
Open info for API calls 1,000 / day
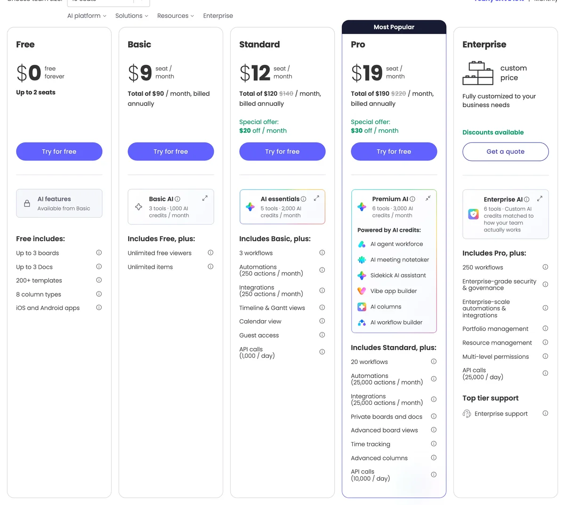pos(322,352)
